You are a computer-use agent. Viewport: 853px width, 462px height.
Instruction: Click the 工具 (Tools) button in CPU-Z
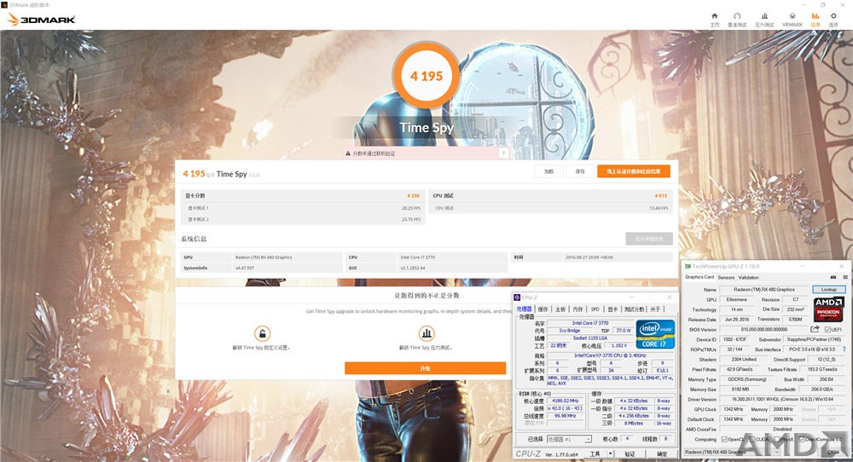595,453
